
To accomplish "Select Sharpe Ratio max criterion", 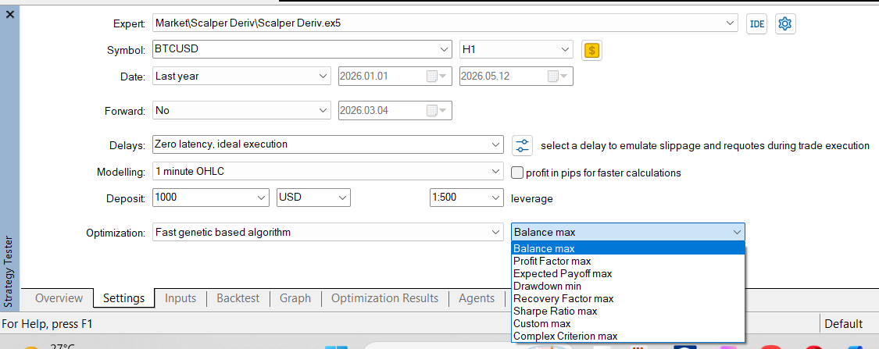I will (x=628, y=310).
